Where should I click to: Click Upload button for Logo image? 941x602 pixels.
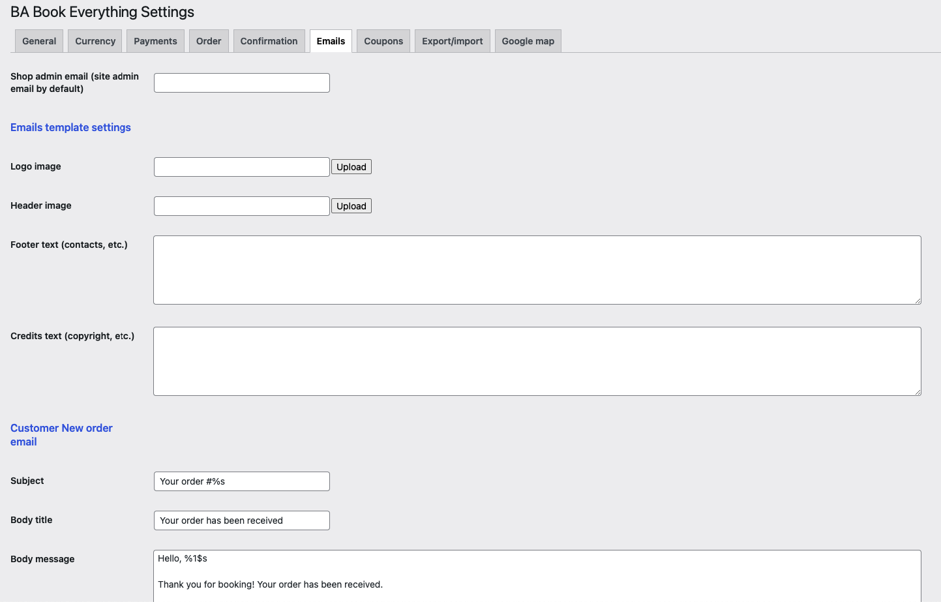[x=351, y=167]
